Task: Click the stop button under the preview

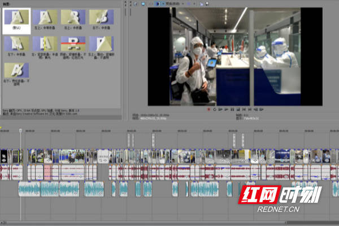Action: click(238, 110)
